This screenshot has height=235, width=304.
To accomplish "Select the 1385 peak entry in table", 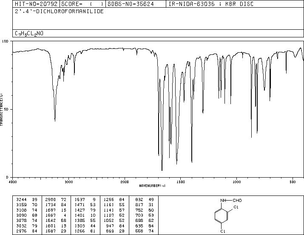I will tap(85, 221).
